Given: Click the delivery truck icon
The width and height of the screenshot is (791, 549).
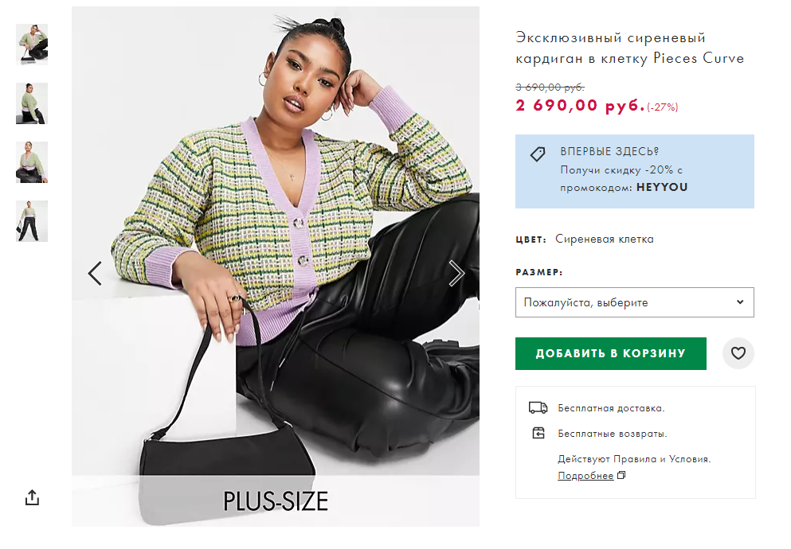Looking at the screenshot, I should tap(538, 407).
